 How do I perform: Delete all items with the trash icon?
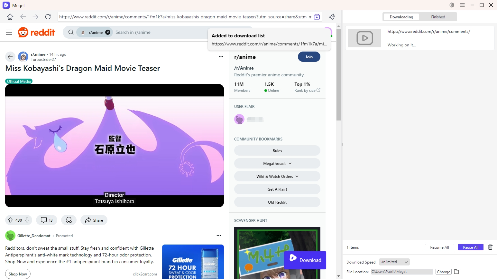(490, 247)
